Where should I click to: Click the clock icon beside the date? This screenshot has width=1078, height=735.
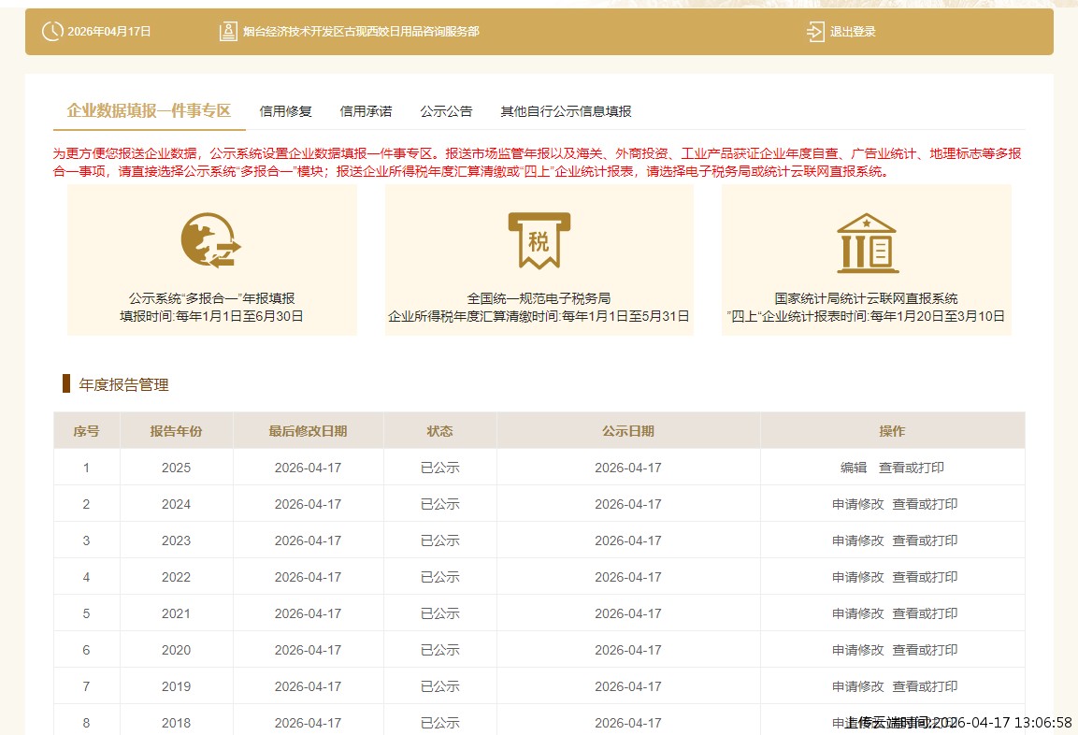pos(51,32)
